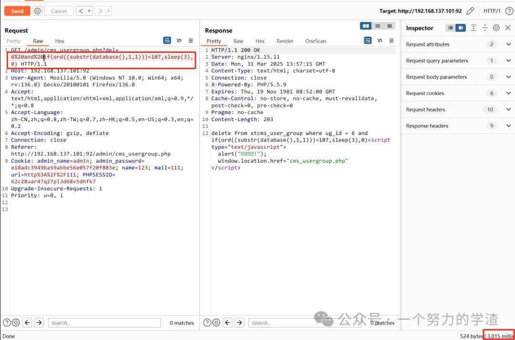Jump to next Response search match
The width and height of the screenshot is (515, 340).
(239, 322)
